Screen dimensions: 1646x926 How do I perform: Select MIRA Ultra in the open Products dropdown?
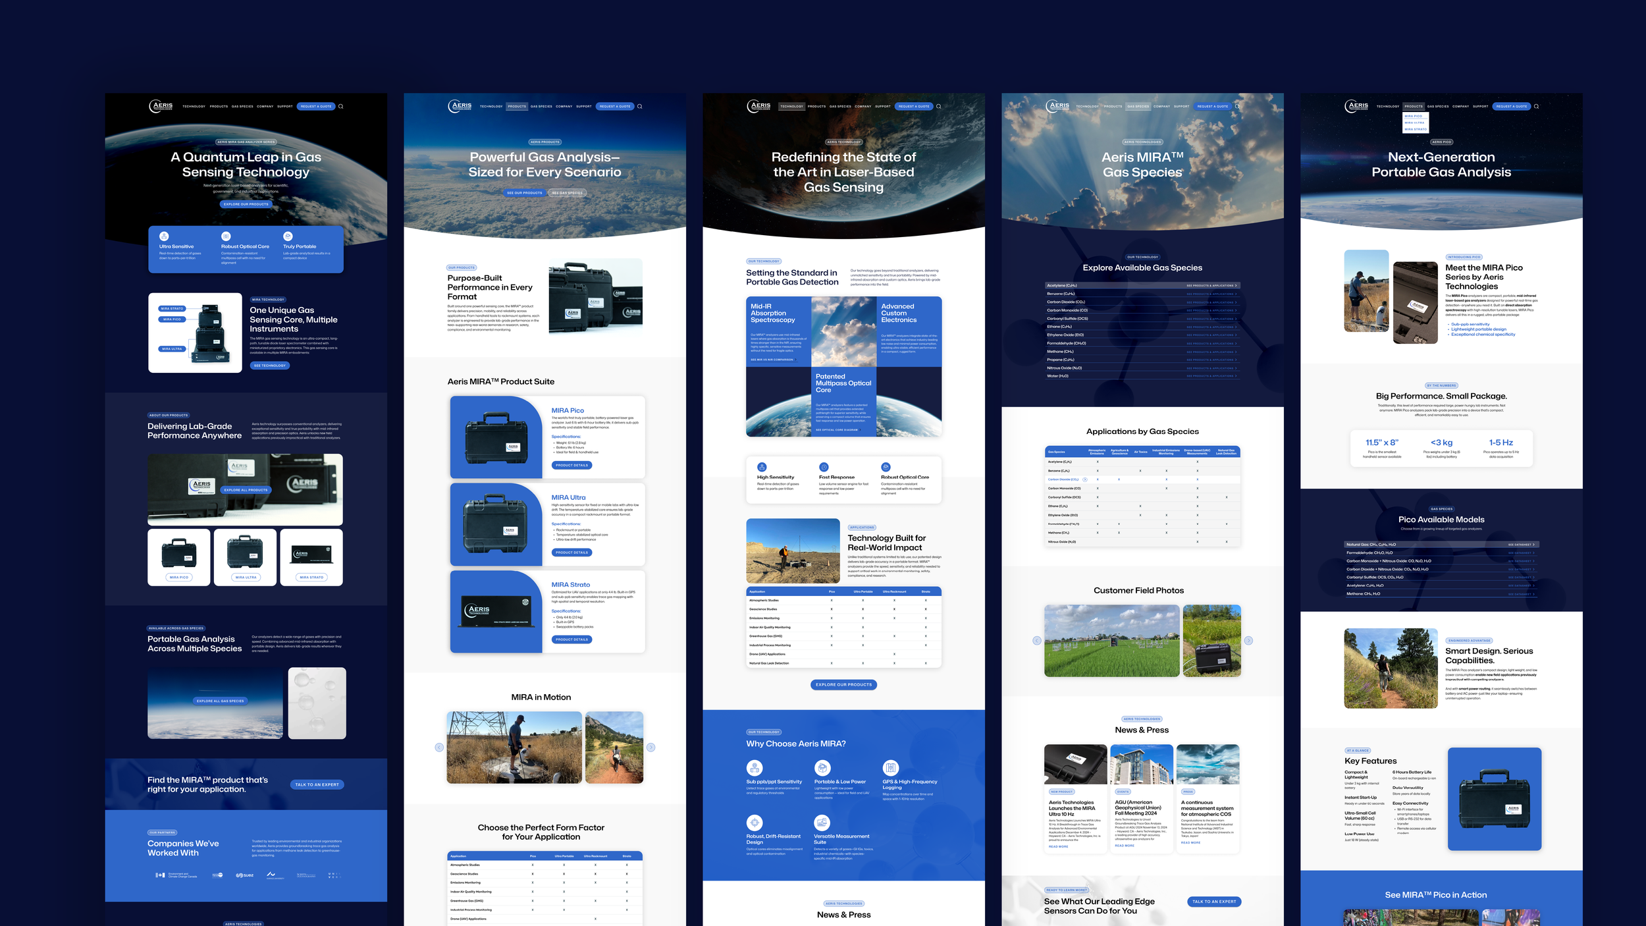pyautogui.click(x=1414, y=123)
